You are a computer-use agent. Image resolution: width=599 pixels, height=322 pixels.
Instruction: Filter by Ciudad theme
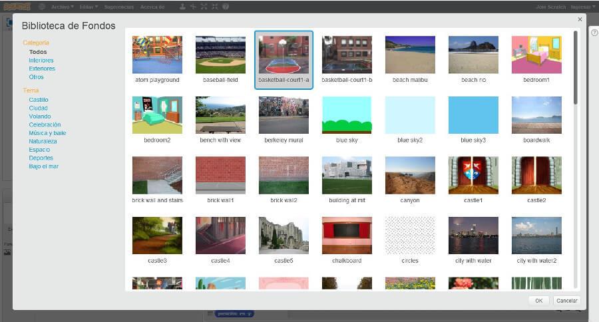(x=38, y=108)
